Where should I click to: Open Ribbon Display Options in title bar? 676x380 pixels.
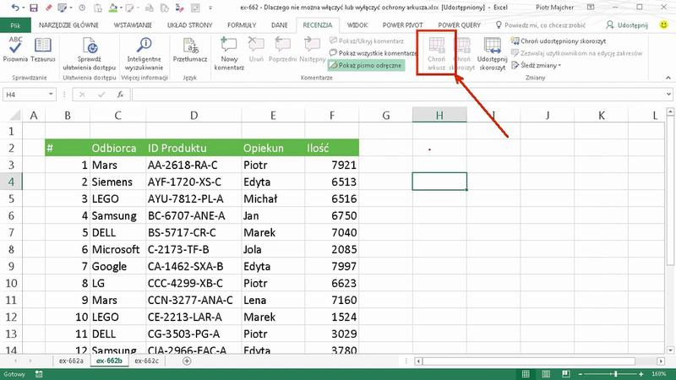click(591, 8)
